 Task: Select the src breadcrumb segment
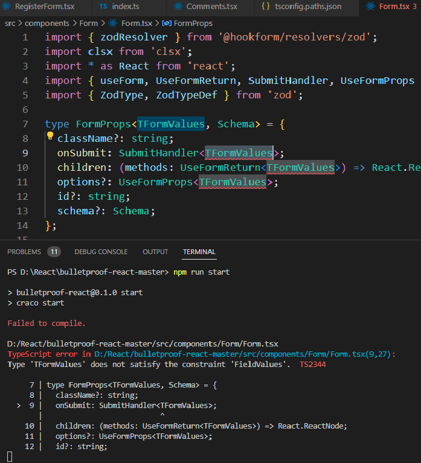[x=10, y=24]
